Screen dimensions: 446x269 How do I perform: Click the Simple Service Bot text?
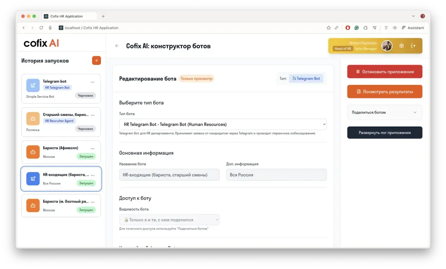click(x=40, y=97)
